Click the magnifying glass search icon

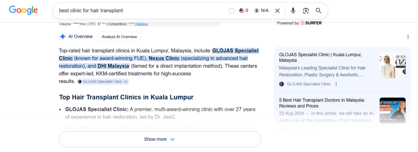click(x=318, y=11)
